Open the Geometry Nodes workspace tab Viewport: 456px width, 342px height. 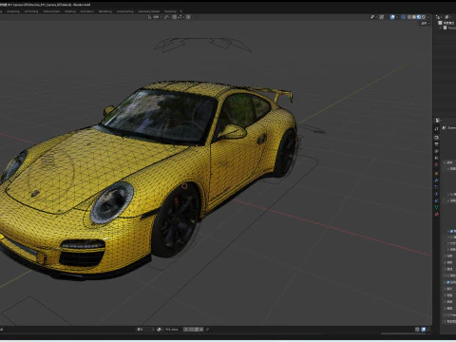point(149,11)
